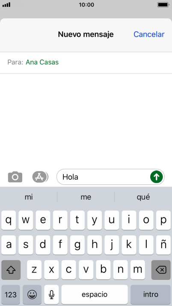The width and height of the screenshot is (172, 306).
Task: Tap the intro return key
Action: (x=151, y=294)
